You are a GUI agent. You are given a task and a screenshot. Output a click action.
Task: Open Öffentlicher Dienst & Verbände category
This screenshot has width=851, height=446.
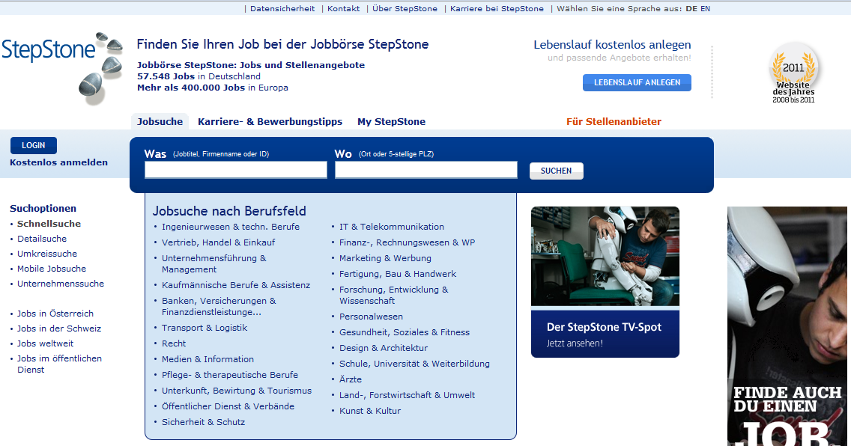pos(228,406)
